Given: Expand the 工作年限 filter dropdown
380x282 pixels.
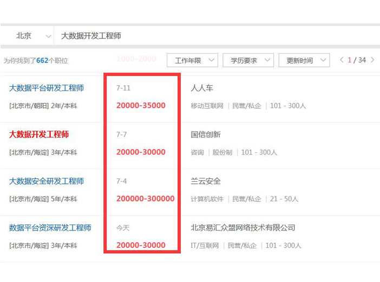Looking at the screenshot, I should point(192,60).
